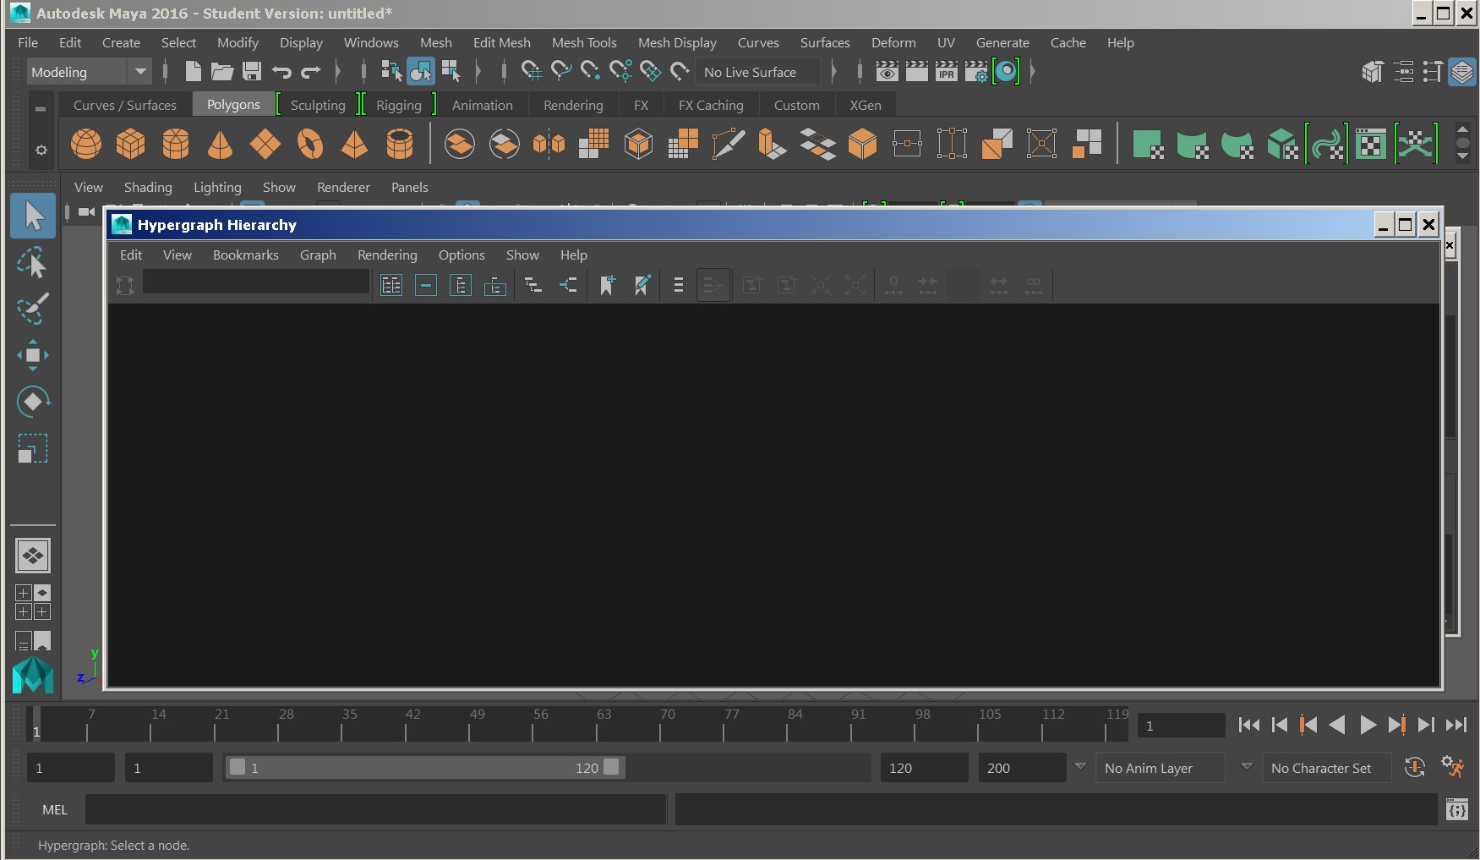Create a polygon cube from the shelf
1480x860 pixels.
(131, 144)
